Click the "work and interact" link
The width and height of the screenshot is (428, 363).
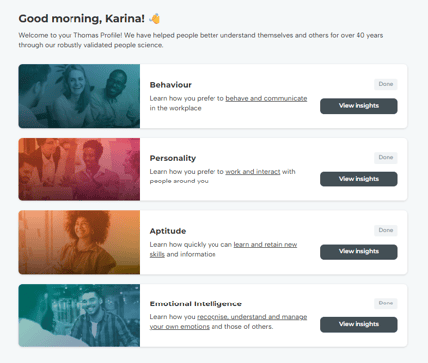pyautogui.click(x=253, y=172)
